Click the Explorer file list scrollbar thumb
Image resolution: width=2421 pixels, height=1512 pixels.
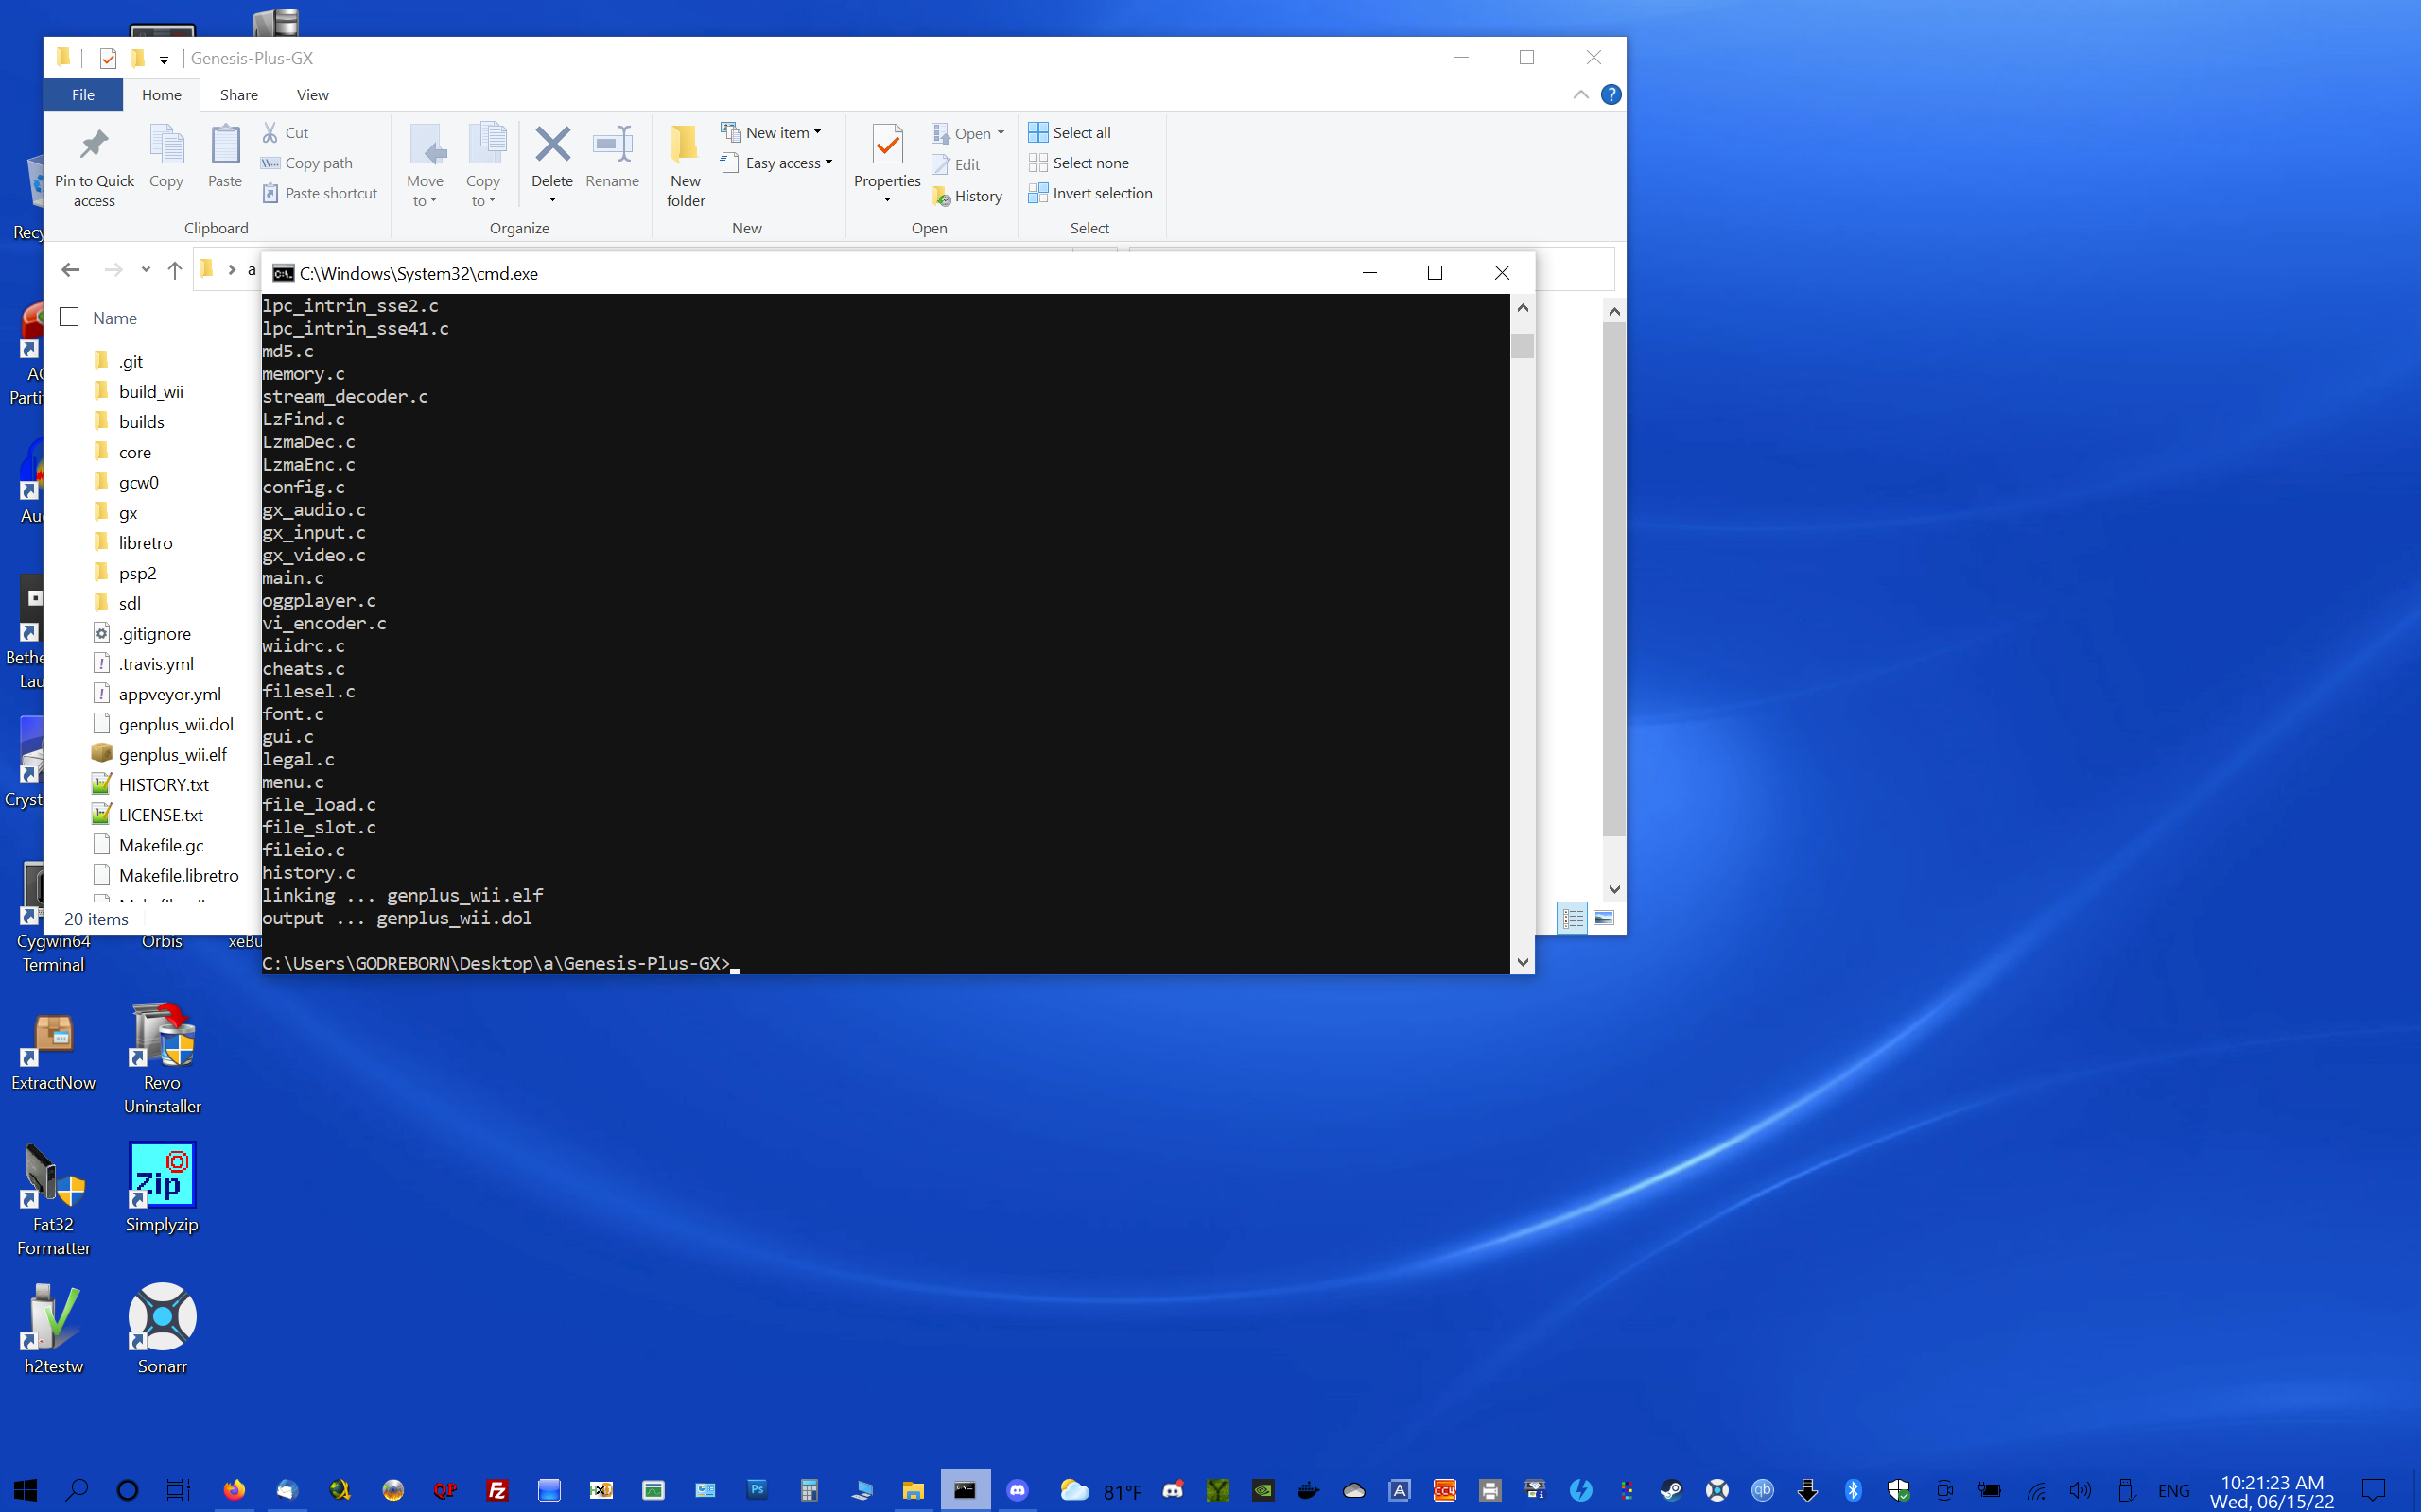1613,579
